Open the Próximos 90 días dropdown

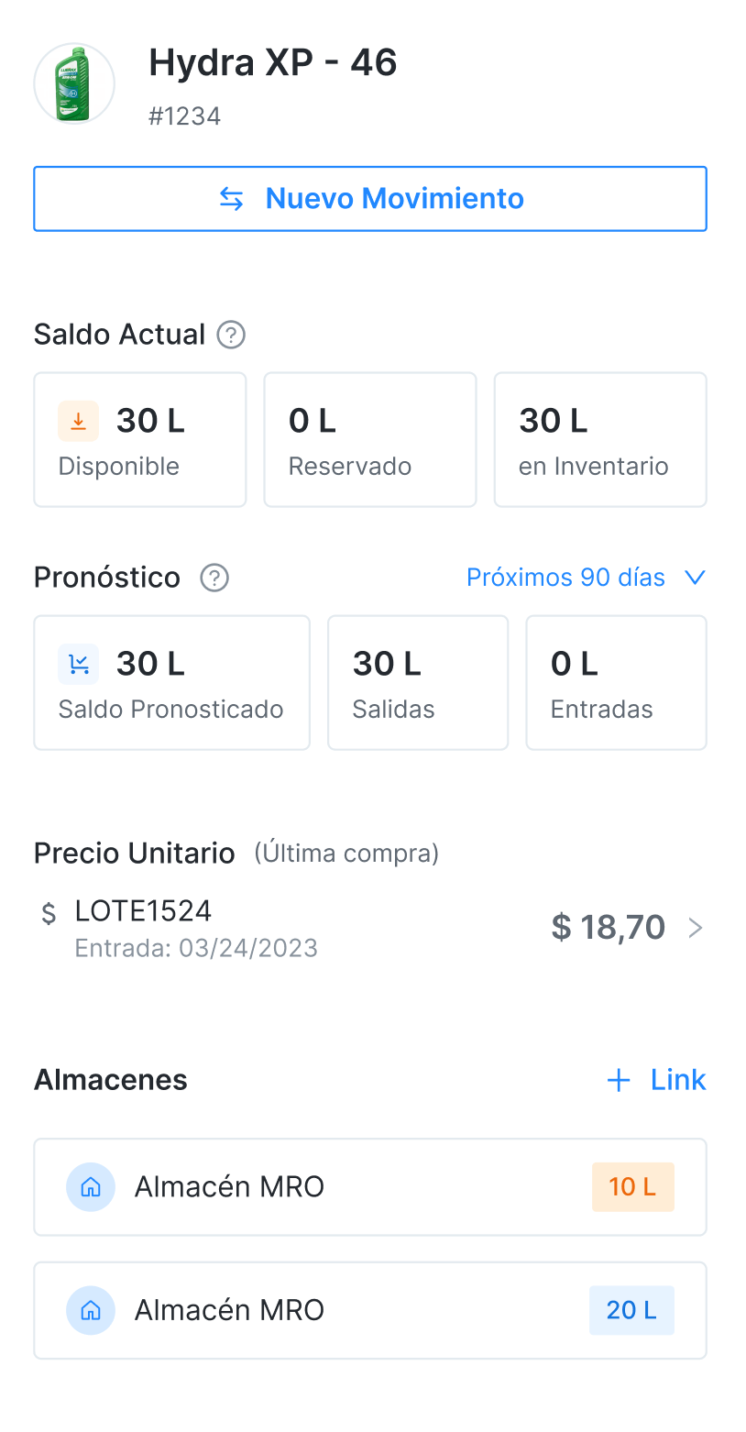point(565,578)
